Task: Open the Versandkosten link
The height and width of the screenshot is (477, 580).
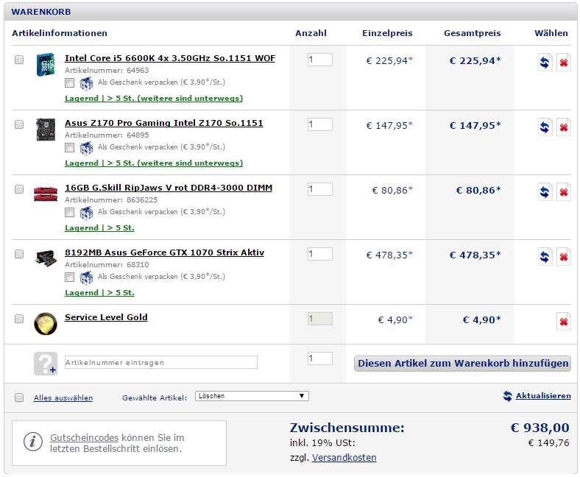Action: (x=344, y=458)
